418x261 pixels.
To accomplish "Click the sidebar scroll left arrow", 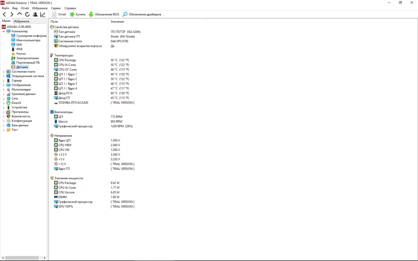I will coord(3,258).
